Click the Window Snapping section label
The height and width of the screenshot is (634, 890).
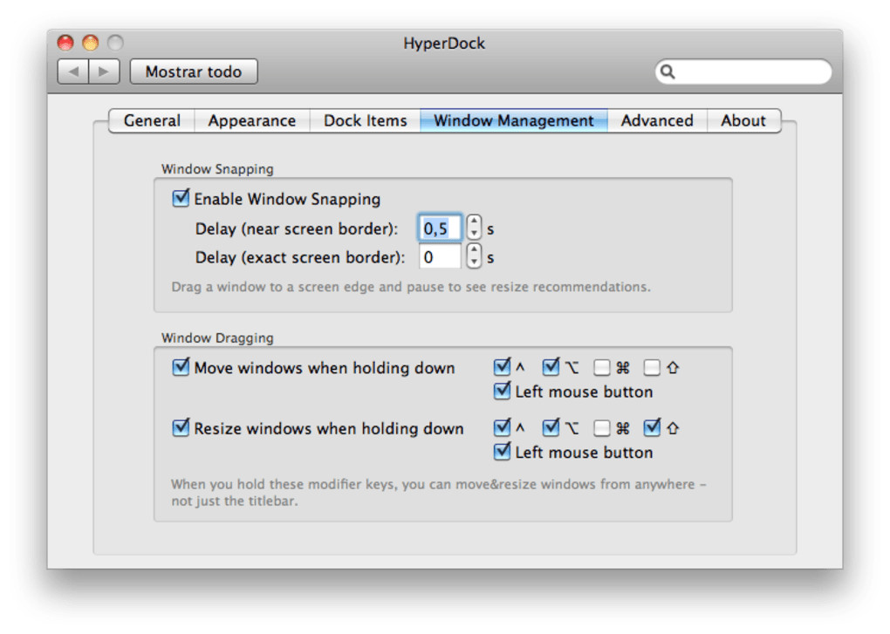click(217, 169)
